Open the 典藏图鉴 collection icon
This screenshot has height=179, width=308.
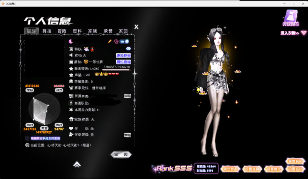tap(290, 18)
